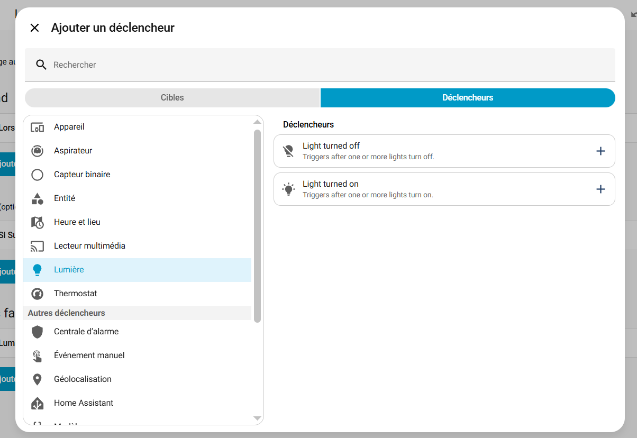Image resolution: width=637 pixels, height=438 pixels.
Task: Switch to the Cibles tab
Action: pyautogui.click(x=172, y=98)
